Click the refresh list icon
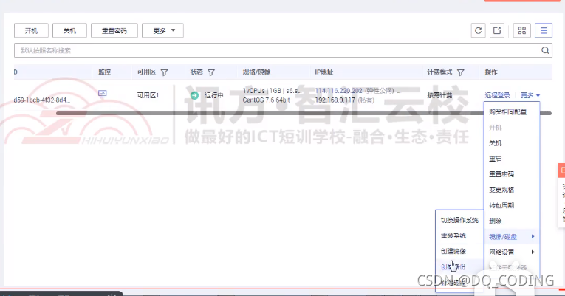This screenshot has height=296, width=565. point(478,30)
